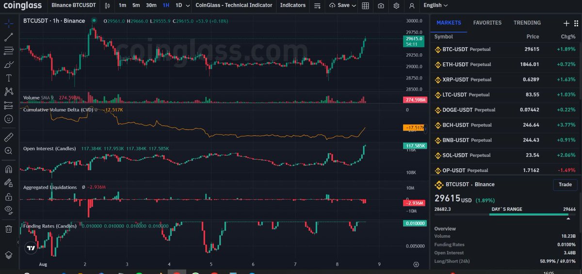Select the LTC-USDT Perpetual row
This screenshot has width=582, height=274.
click(504, 94)
